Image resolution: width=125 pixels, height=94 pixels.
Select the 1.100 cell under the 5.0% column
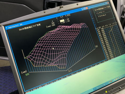click(x=67, y=19)
